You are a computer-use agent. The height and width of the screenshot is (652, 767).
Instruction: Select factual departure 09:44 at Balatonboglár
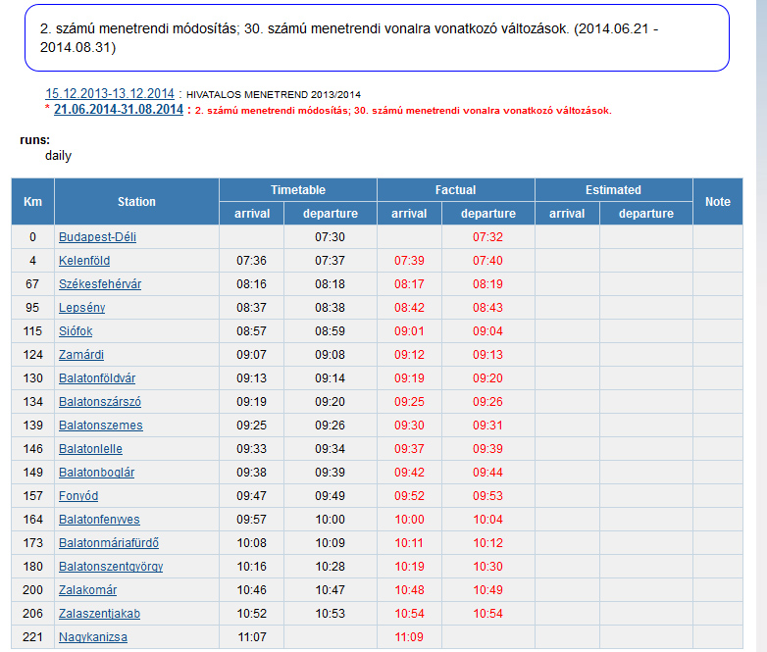(x=487, y=473)
